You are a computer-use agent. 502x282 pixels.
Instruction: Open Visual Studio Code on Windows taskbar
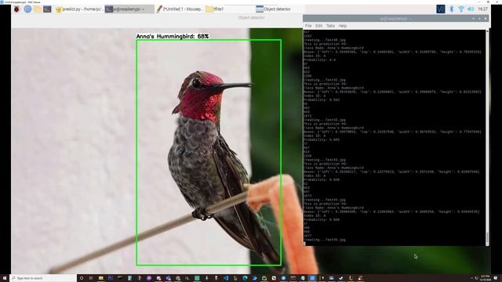point(226,278)
